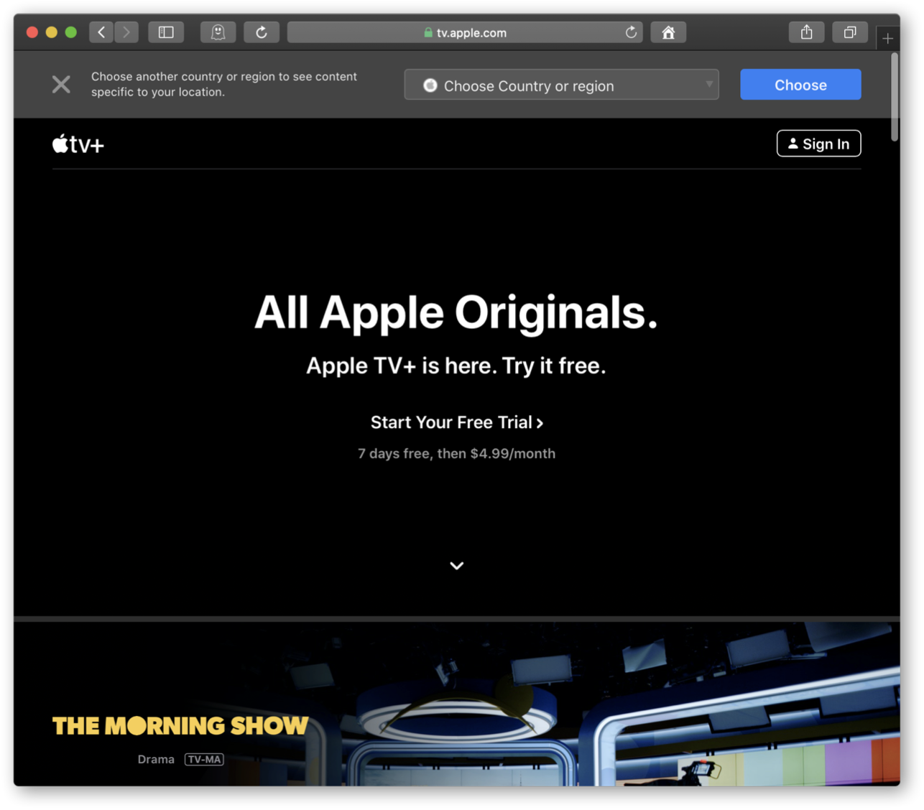Click the lock icon in address bar
The height and width of the screenshot is (810, 924).
(x=428, y=32)
